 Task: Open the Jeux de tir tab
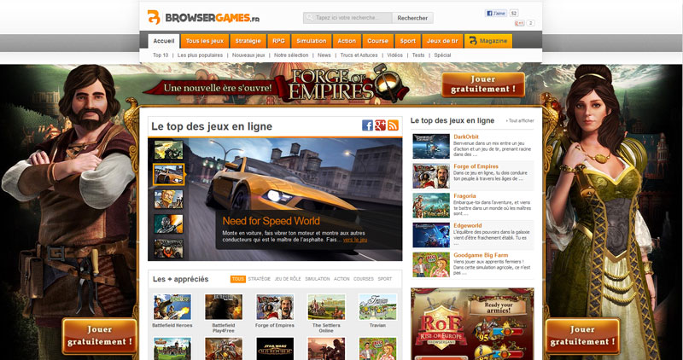point(442,41)
